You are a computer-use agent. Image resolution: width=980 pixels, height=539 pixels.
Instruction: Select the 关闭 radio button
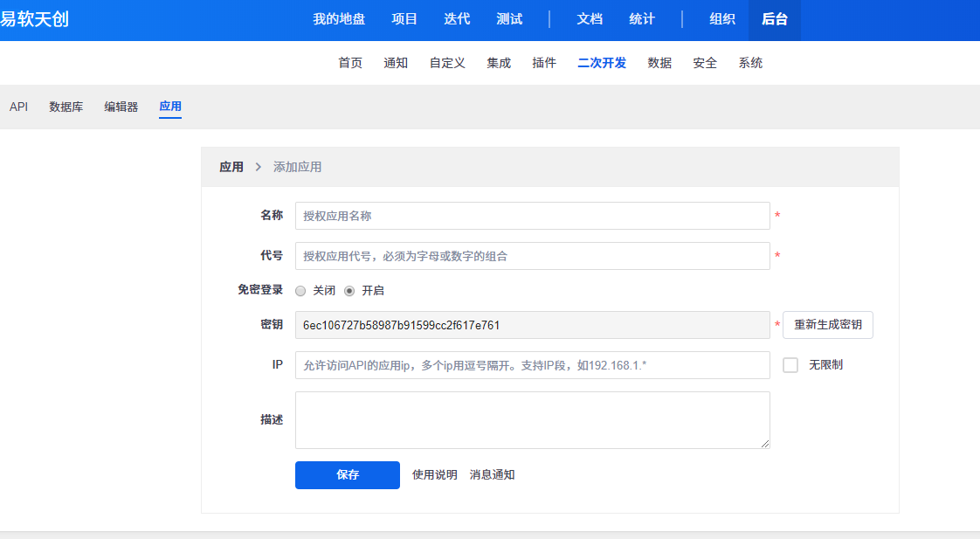(300, 291)
